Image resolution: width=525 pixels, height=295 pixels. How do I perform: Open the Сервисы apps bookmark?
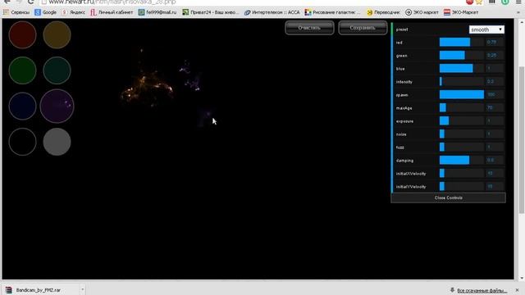[x=16, y=12]
